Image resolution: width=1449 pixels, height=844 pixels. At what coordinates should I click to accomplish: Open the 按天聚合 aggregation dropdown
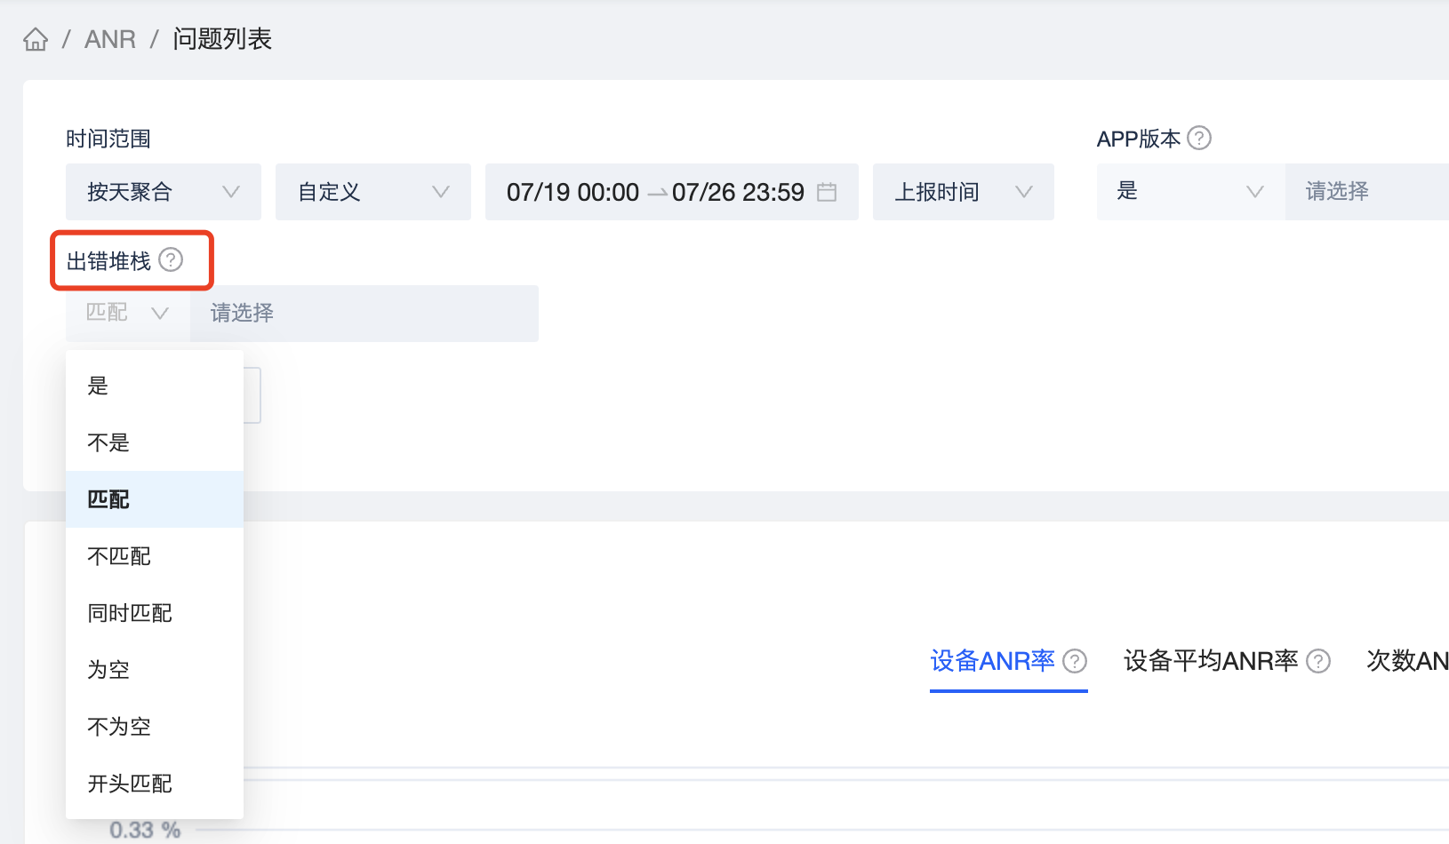coord(164,192)
